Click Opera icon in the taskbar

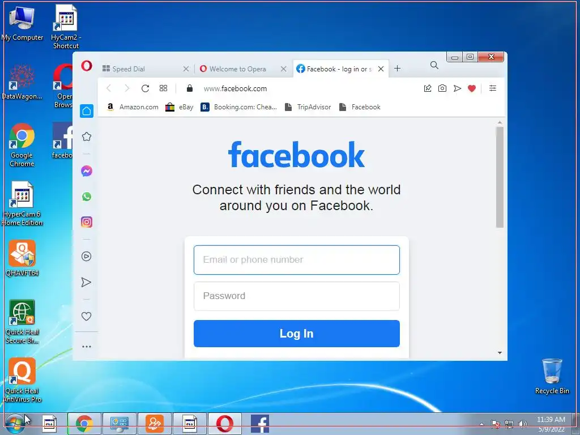tap(224, 424)
